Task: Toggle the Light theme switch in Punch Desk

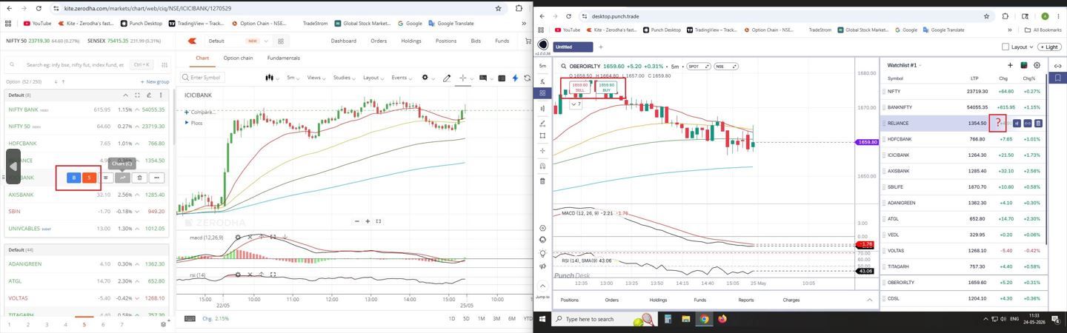Action: 1049,47
